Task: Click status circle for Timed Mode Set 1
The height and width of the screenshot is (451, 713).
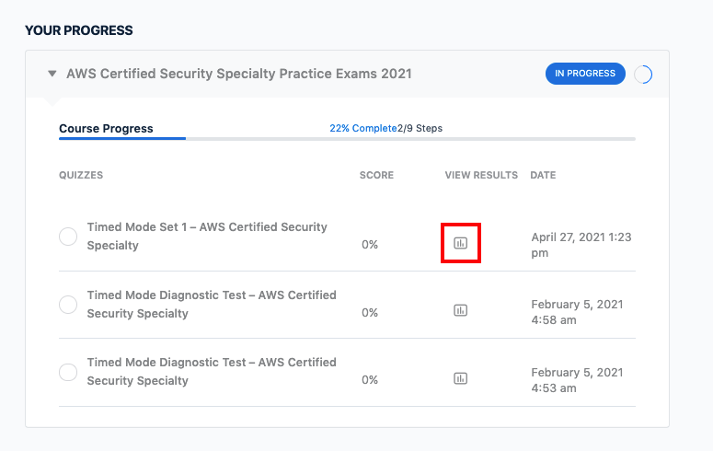Action: pyautogui.click(x=68, y=237)
